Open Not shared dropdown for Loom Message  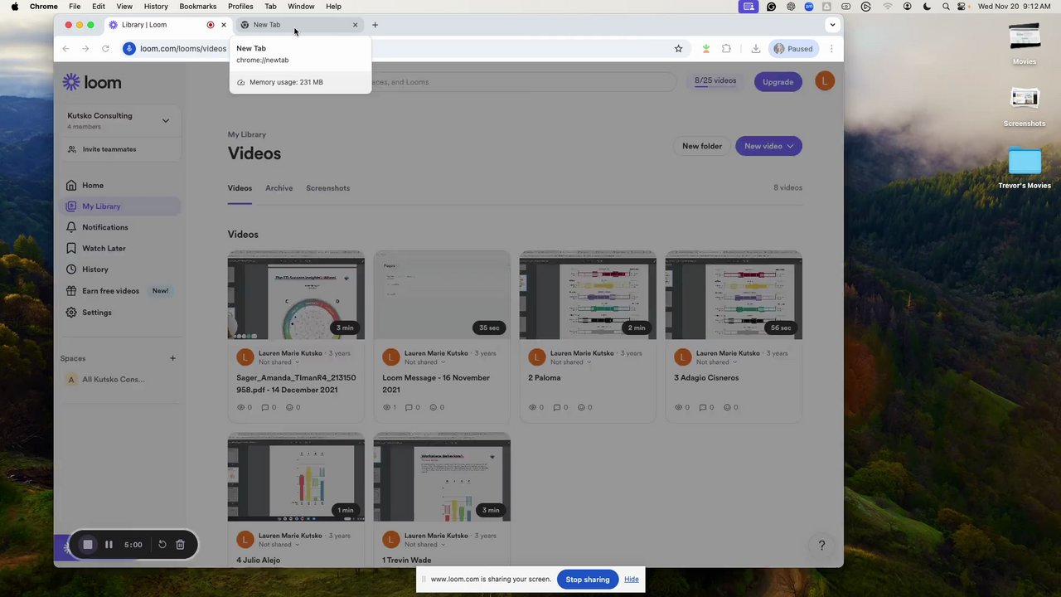point(425,362)
